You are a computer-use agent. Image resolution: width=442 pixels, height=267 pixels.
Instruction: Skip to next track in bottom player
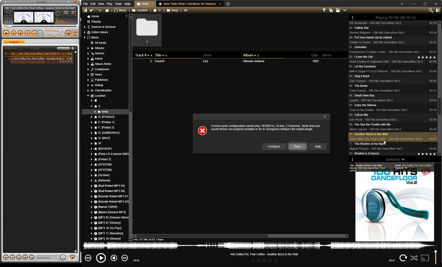tap(125, 258)
